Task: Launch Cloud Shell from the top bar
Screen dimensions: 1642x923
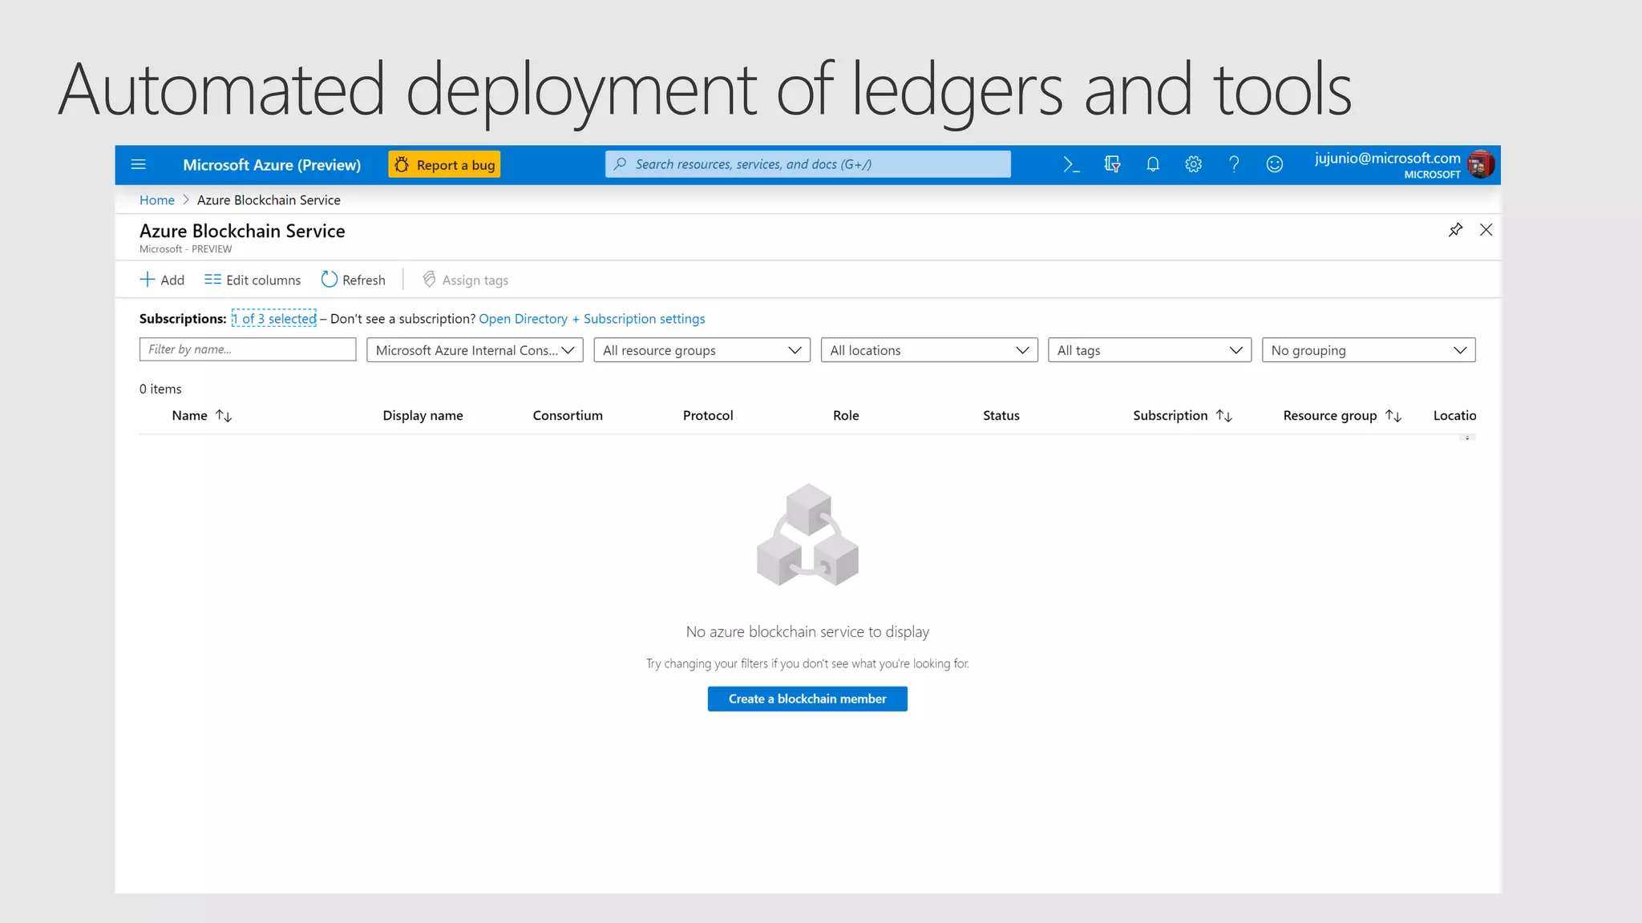Action: (x=1071, y=165)
